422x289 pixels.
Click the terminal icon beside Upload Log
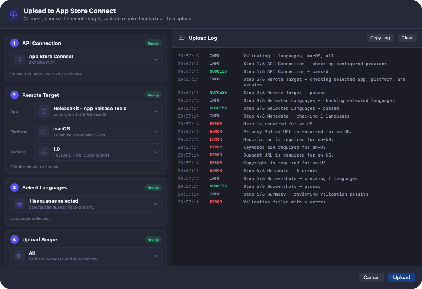(x=182, y=38)
